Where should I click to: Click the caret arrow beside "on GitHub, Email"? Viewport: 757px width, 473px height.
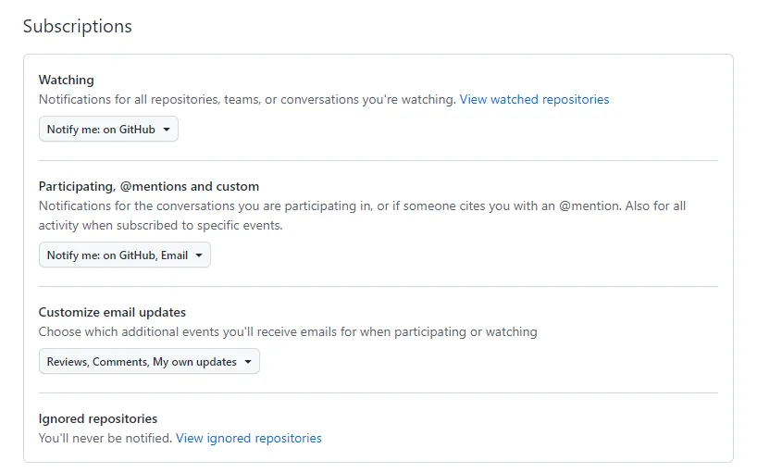point(199,255)
